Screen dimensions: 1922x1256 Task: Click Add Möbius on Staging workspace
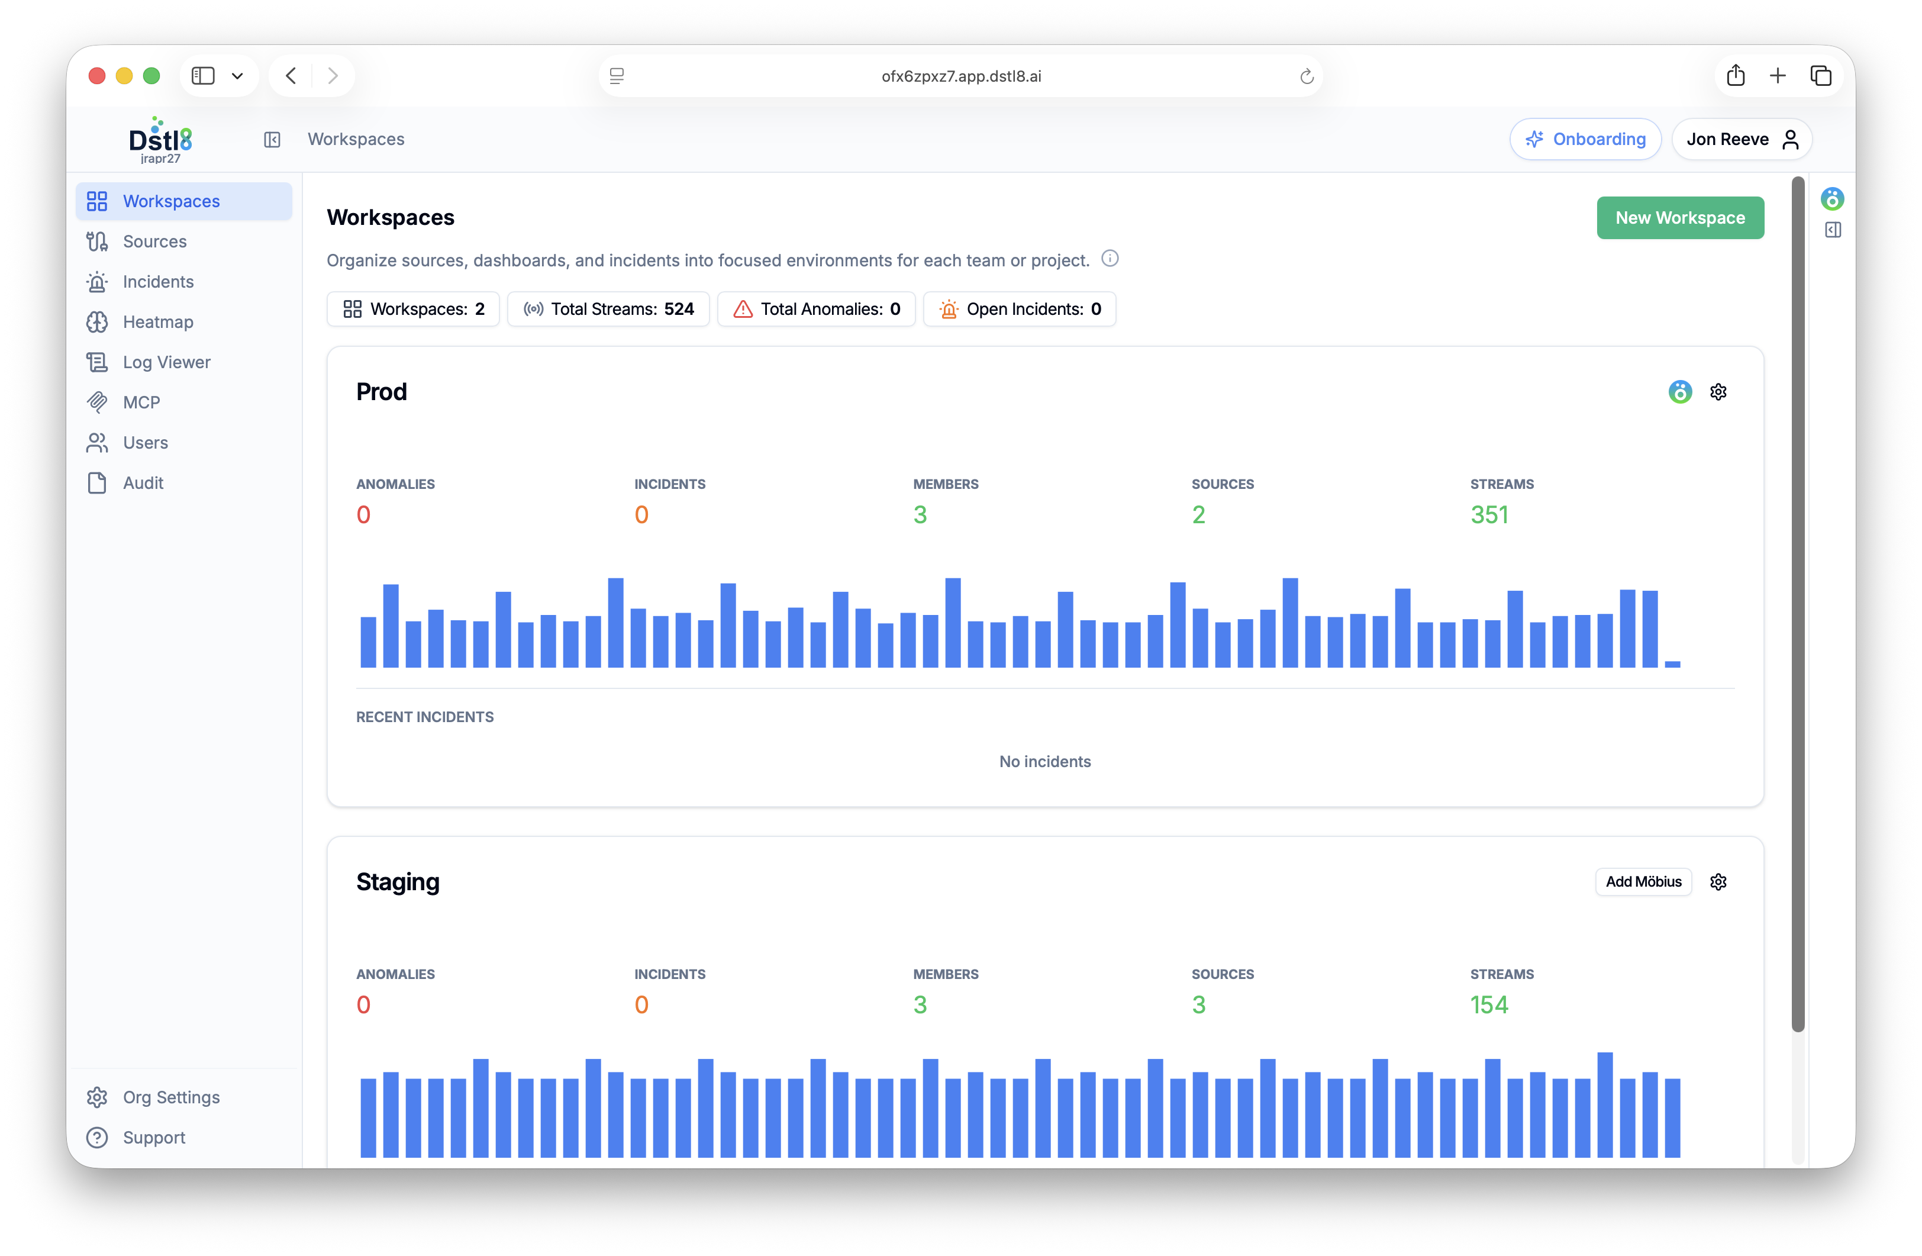1643,881
